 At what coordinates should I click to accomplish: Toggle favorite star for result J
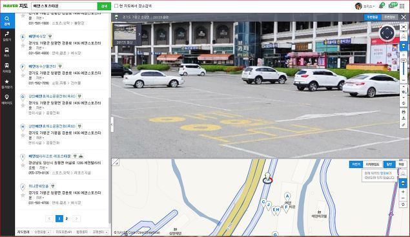[x=23, y=196]
